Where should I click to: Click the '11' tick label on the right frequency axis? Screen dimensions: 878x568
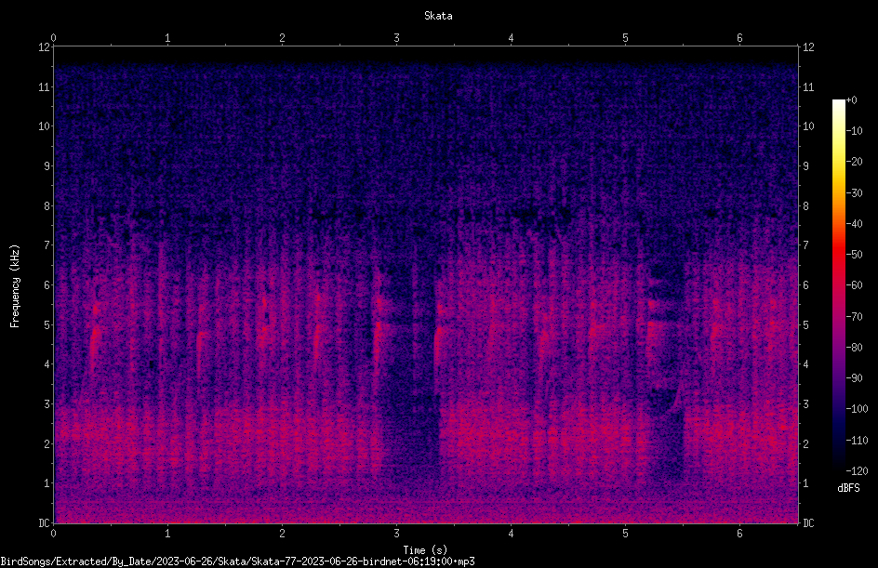(x=808, y=86)
